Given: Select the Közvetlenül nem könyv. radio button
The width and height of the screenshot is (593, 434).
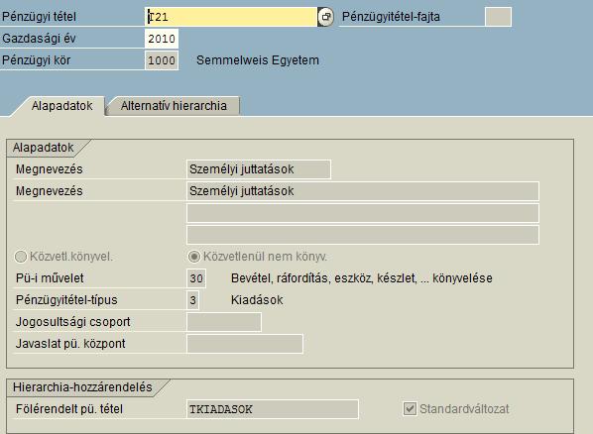Looking at the screenshot, I should (194, 257).
